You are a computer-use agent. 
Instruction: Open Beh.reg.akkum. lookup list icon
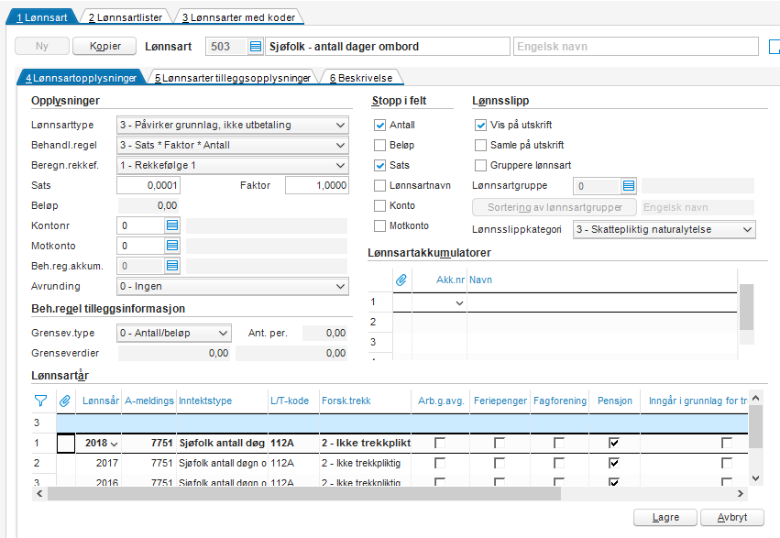(x=172, y=266)
